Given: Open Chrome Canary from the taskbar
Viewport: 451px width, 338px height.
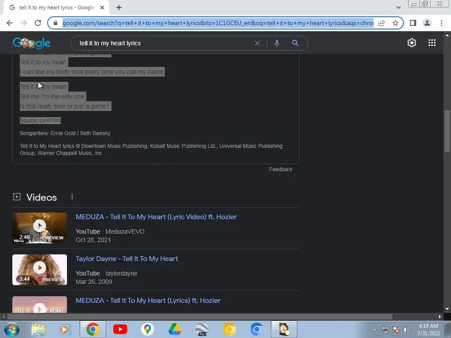Looking at the screenshot, I should point(229,329).
